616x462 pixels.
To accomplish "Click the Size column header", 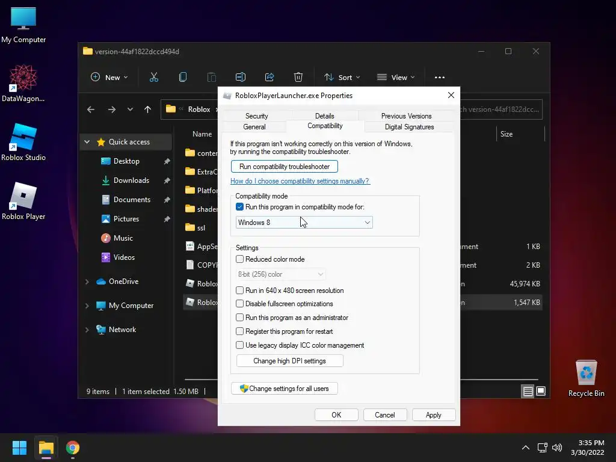I will click(x=520, y=134).
